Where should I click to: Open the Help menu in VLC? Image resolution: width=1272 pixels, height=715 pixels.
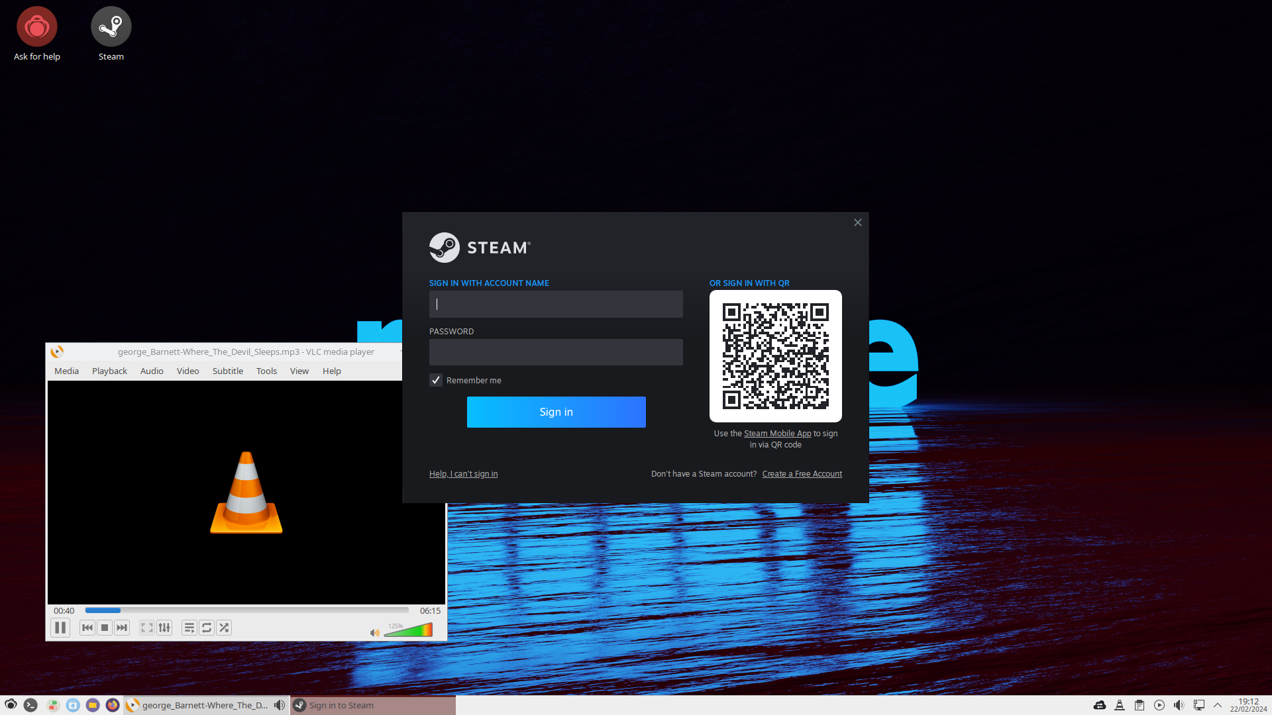(332, 371)
